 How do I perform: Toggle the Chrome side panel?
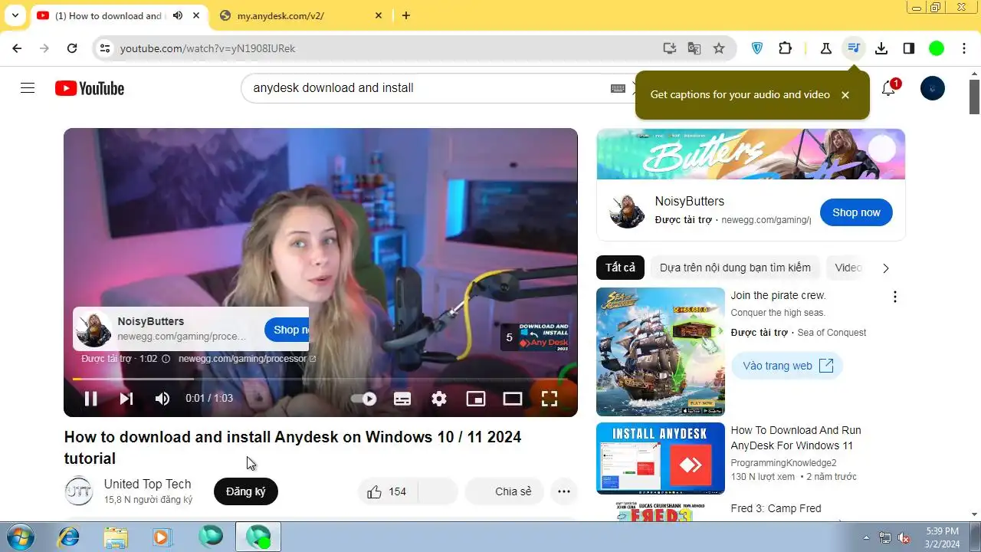click(909, 48)
